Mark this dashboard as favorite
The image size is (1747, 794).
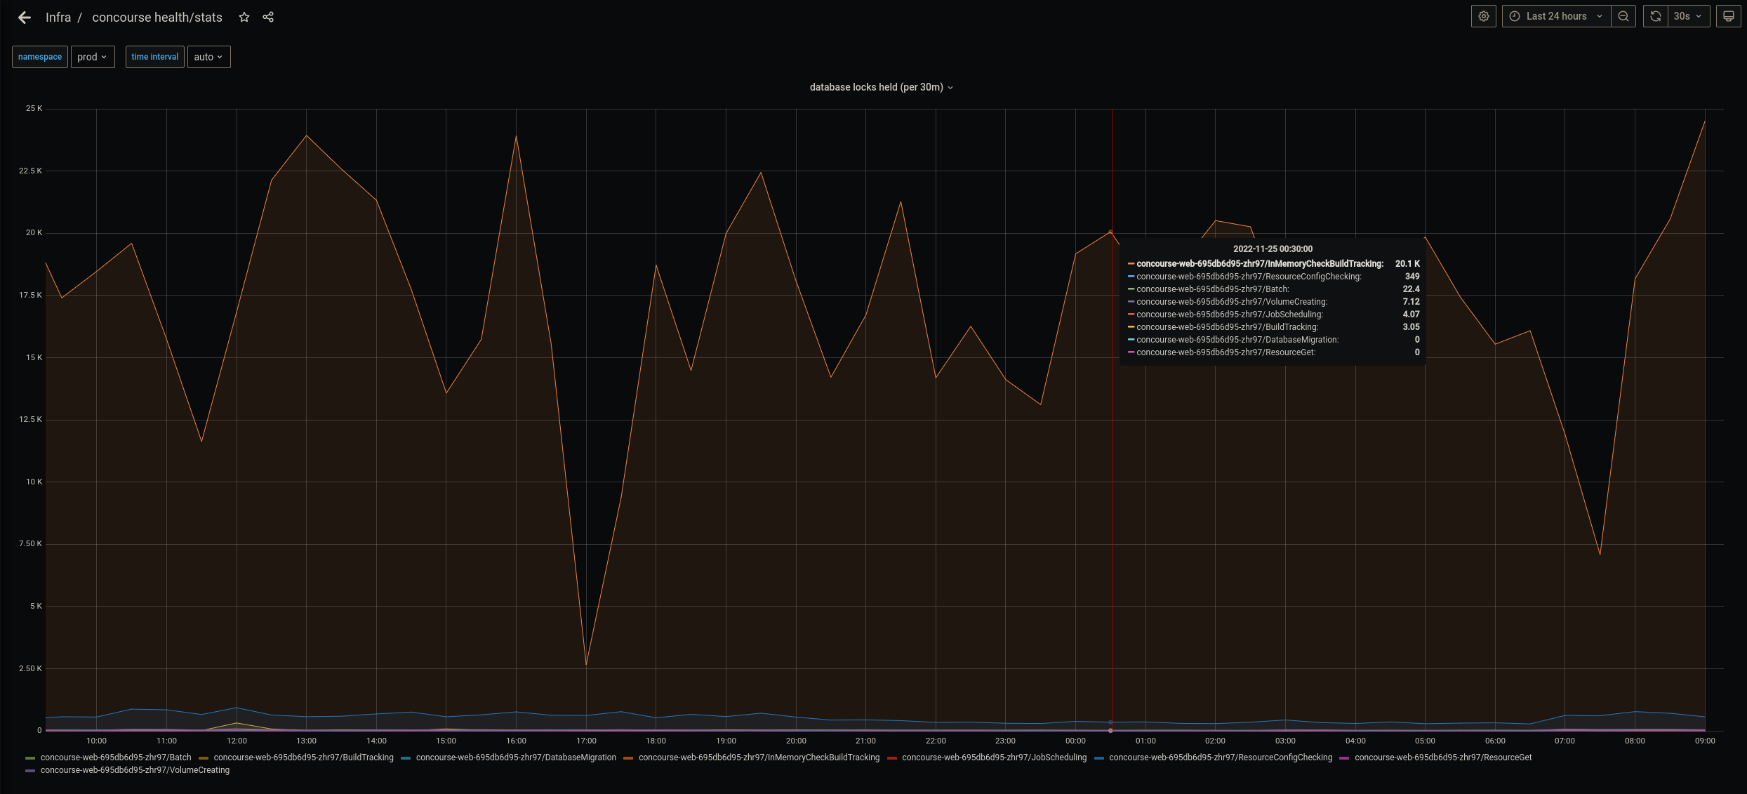click(244, 17)
